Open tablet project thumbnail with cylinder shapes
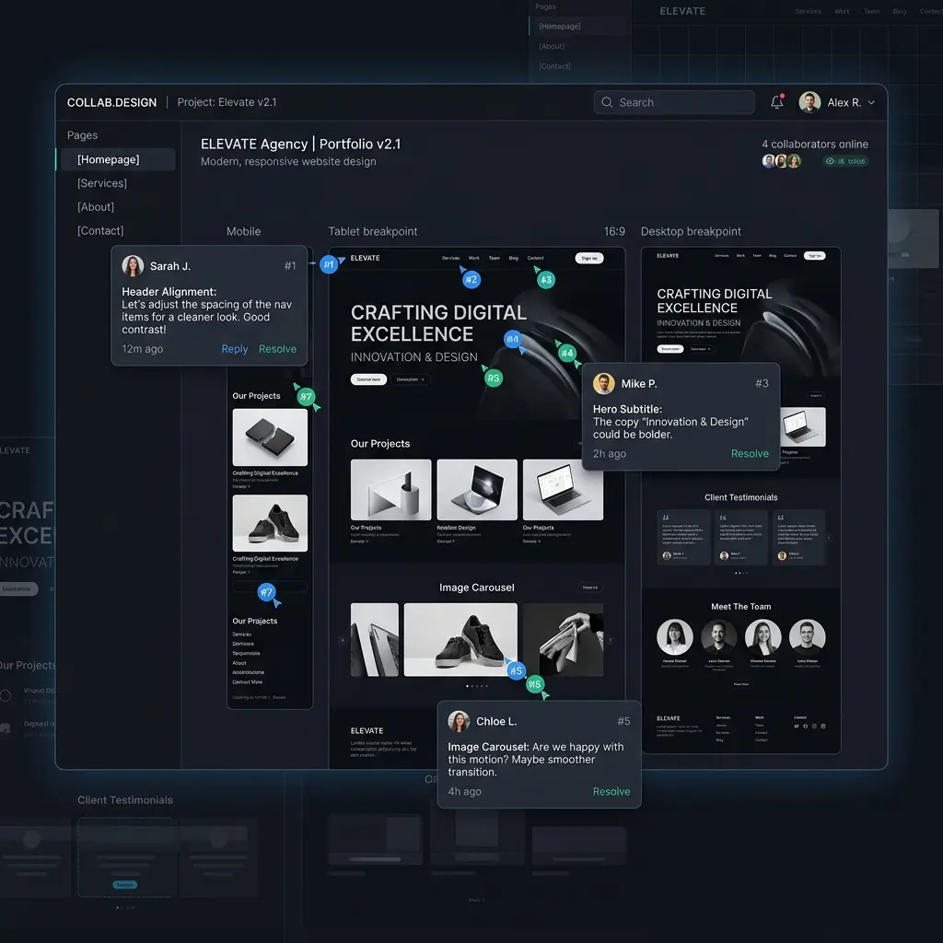Viewport: 943px width, 943px height. pyautogui.click(x=390, y=490)
